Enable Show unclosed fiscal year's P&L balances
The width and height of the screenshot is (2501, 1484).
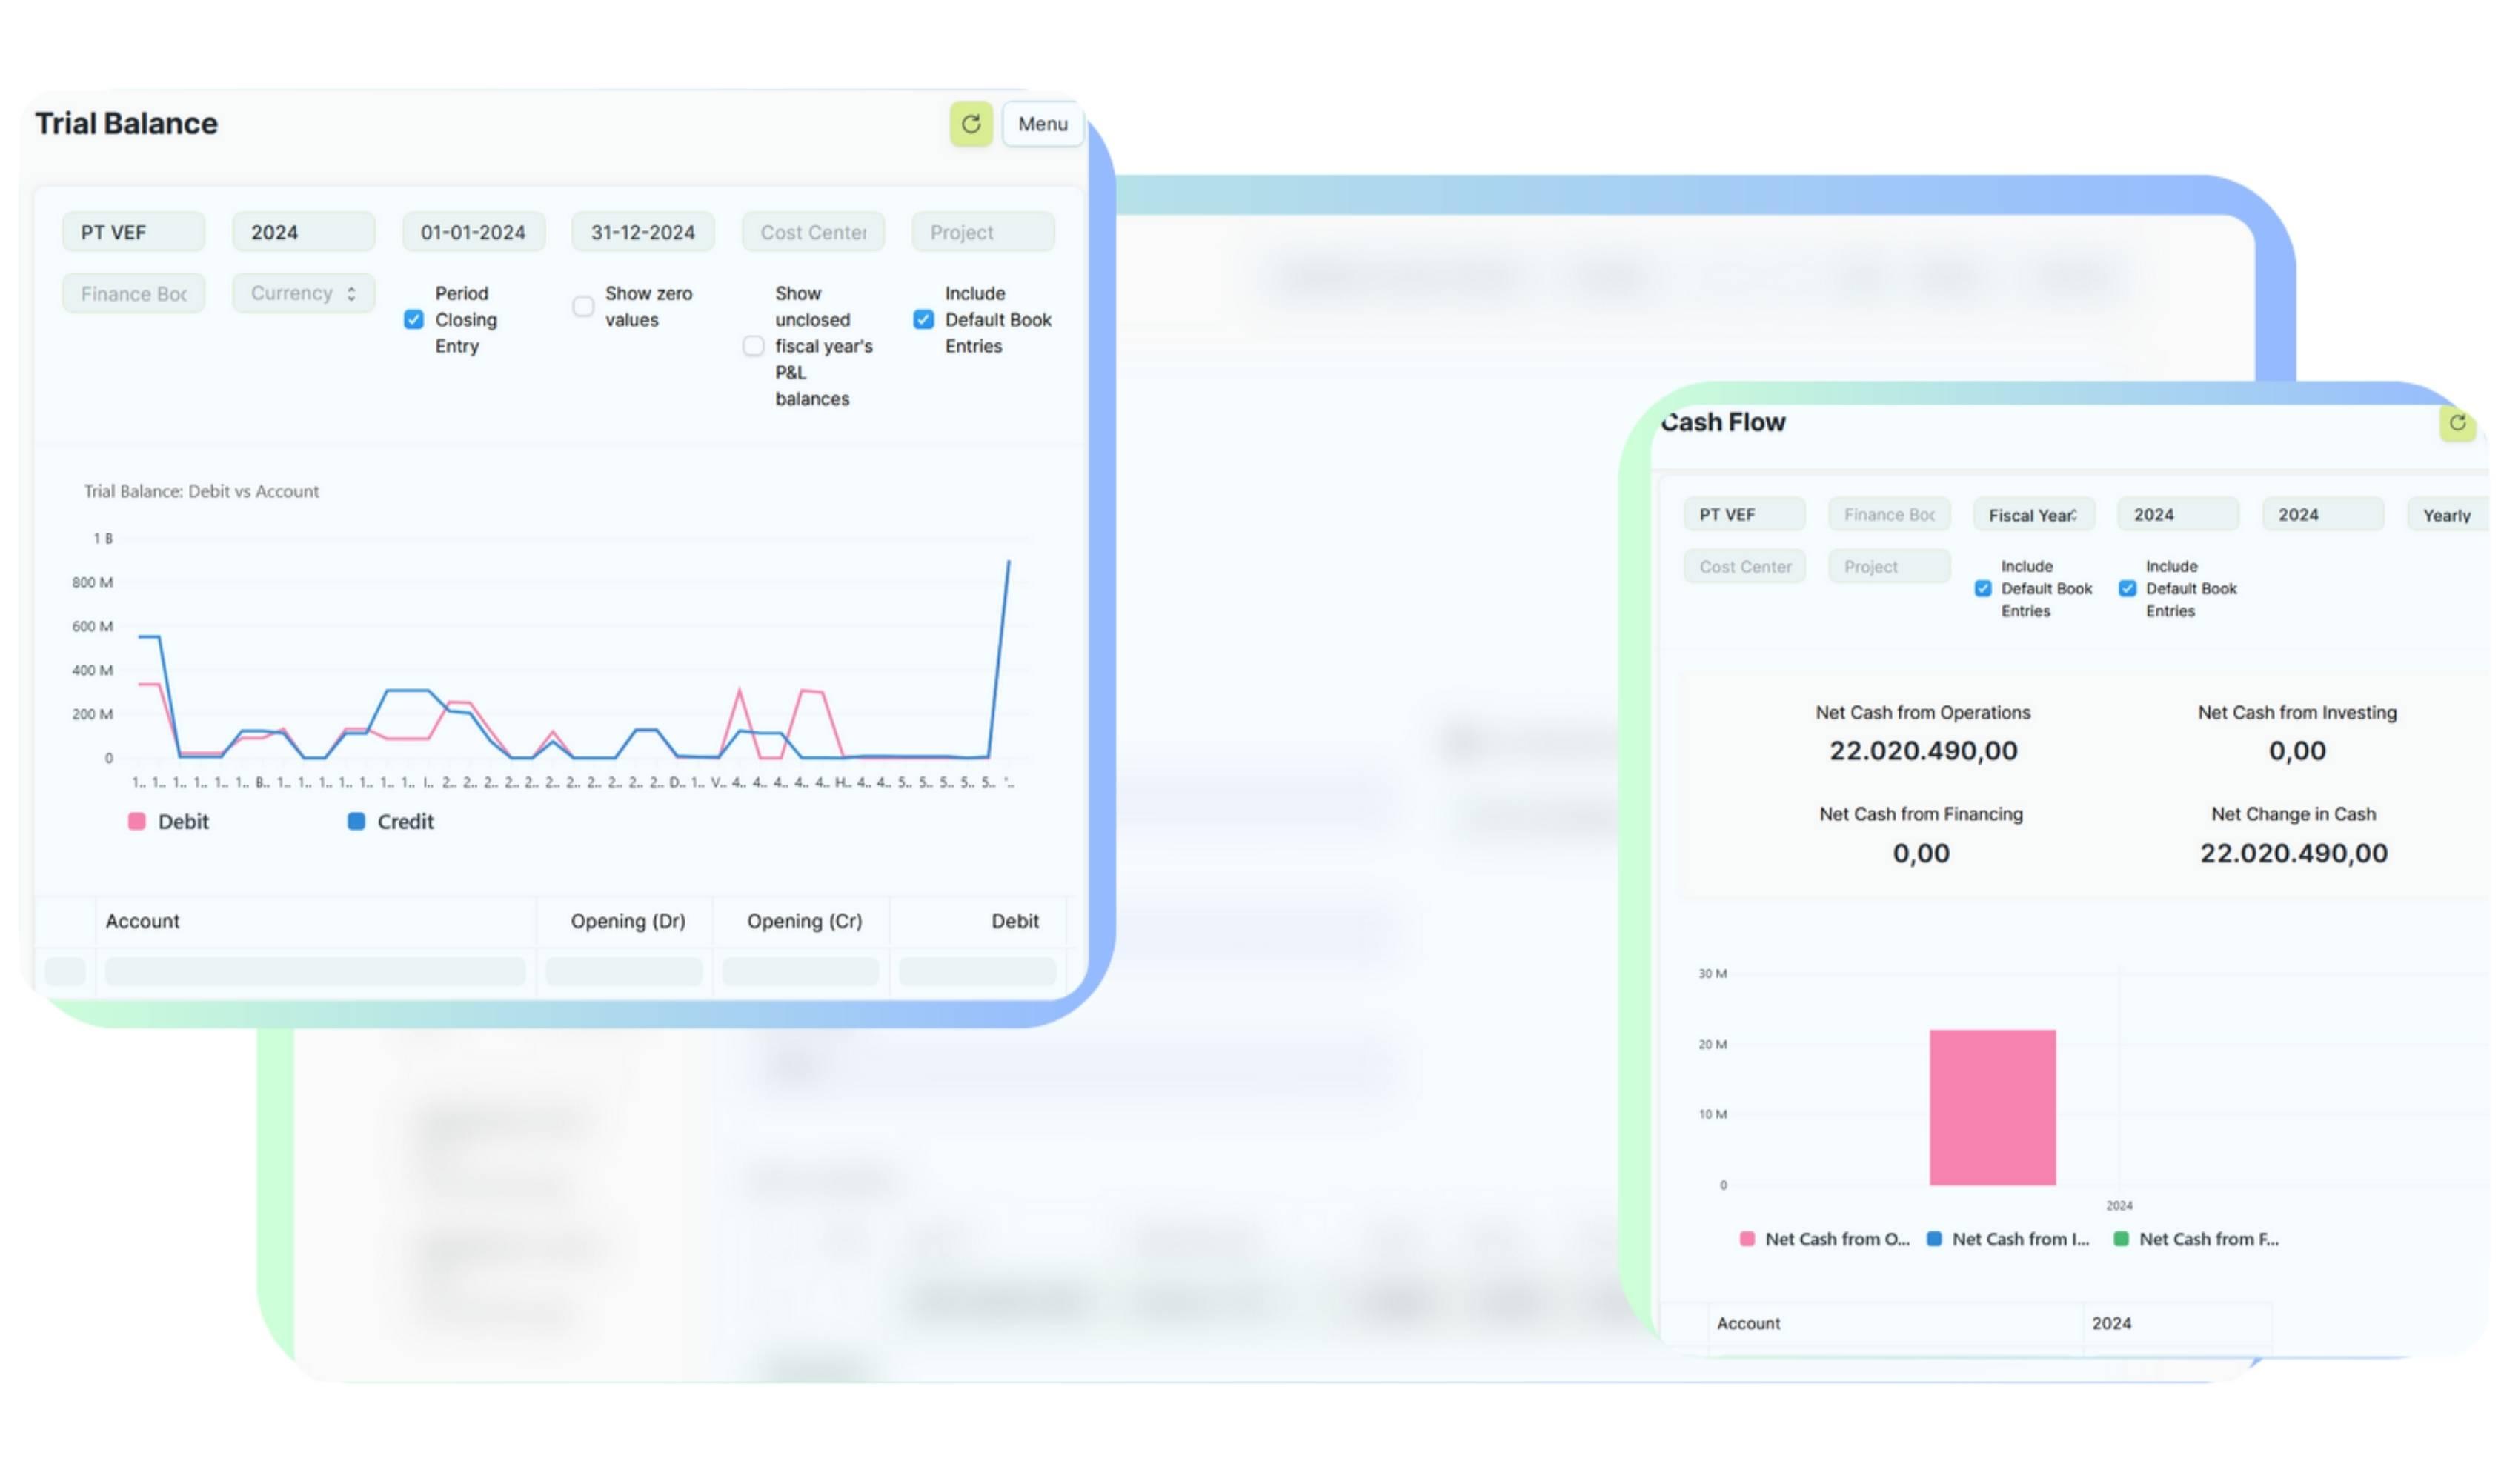pos(753,346)
